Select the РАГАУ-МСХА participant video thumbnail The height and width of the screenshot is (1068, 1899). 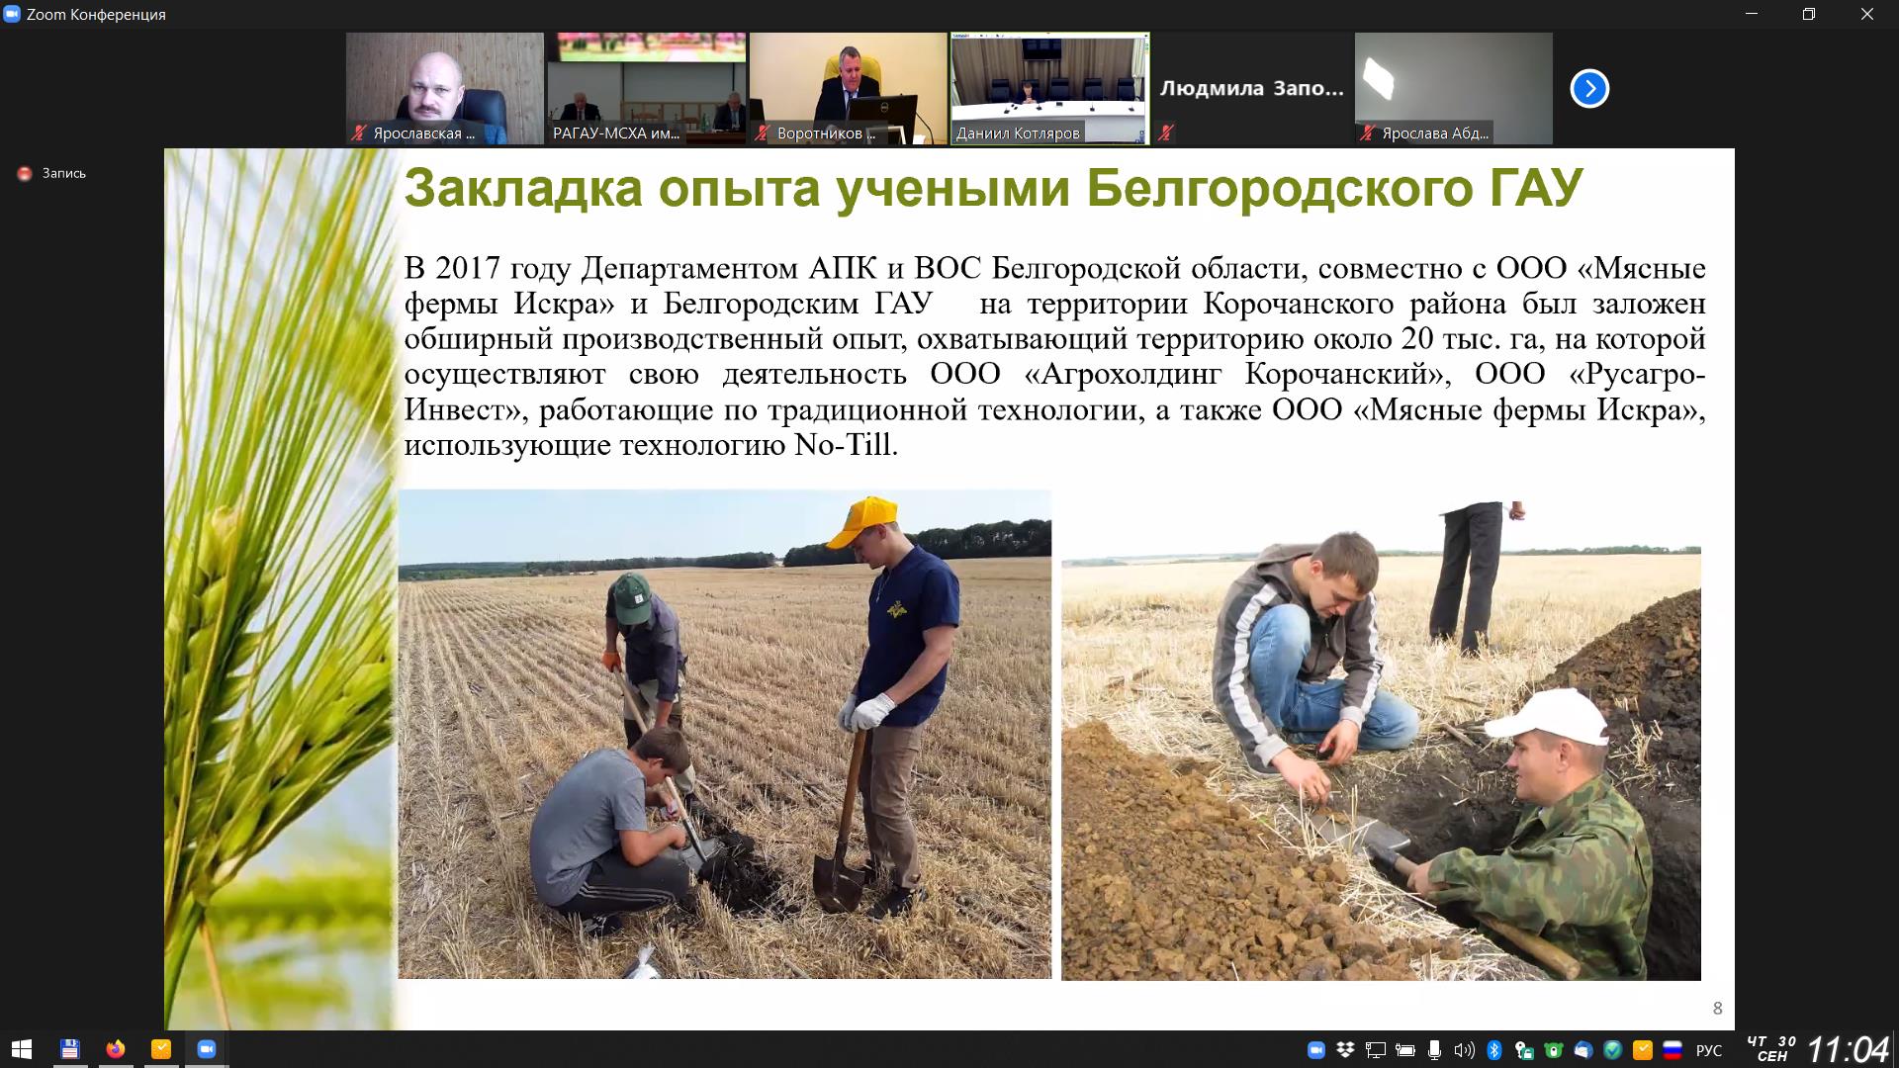click(x=647, y=89)
